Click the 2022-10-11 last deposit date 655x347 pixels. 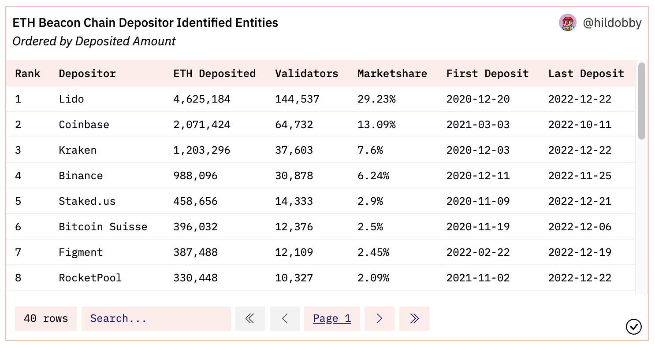580,125
